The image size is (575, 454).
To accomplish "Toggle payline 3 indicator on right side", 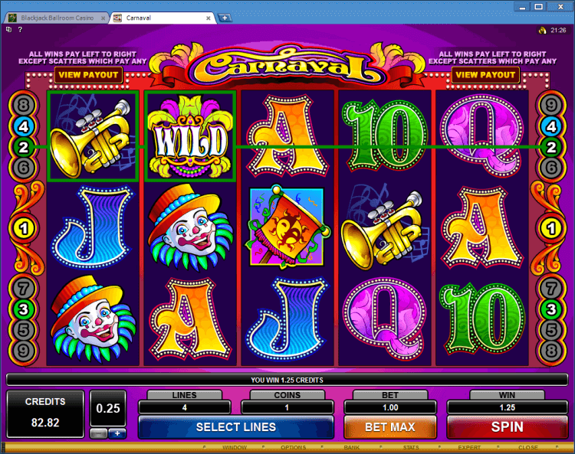I will pyautogui.click(x=551, y=310).
